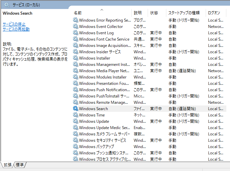Click highlighted gear icon of Windows Search

76,108
